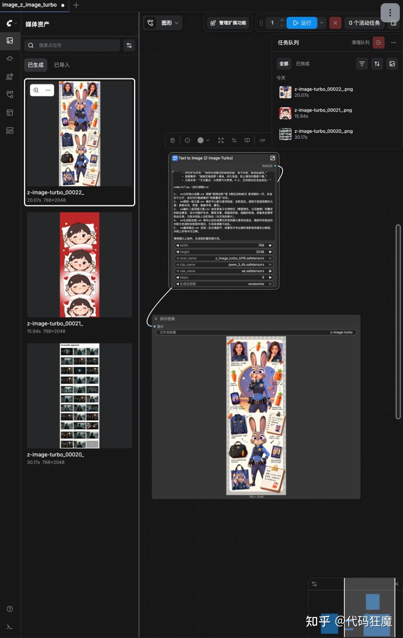
Task: Open the queue sort order icon
Action: 377,64
